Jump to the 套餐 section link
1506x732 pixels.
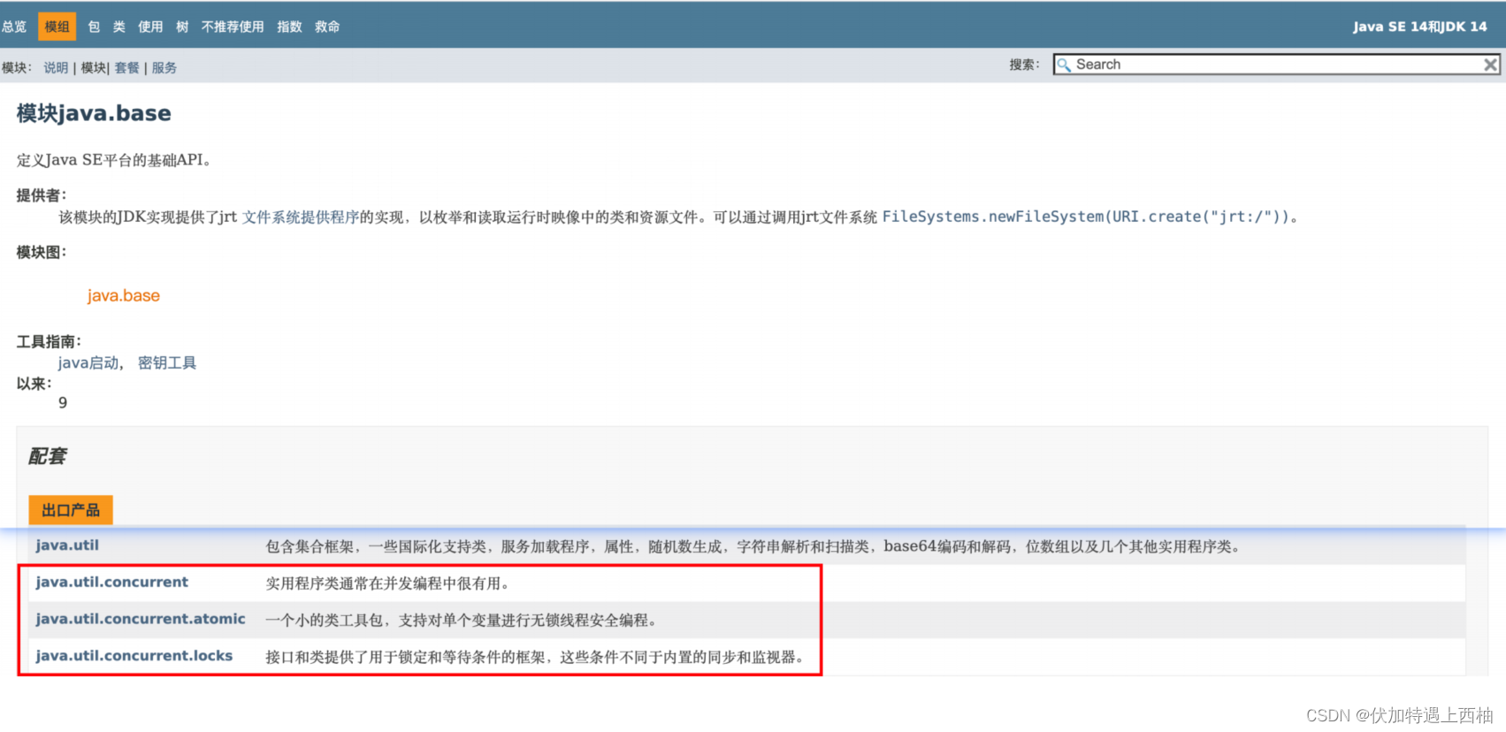127,67
